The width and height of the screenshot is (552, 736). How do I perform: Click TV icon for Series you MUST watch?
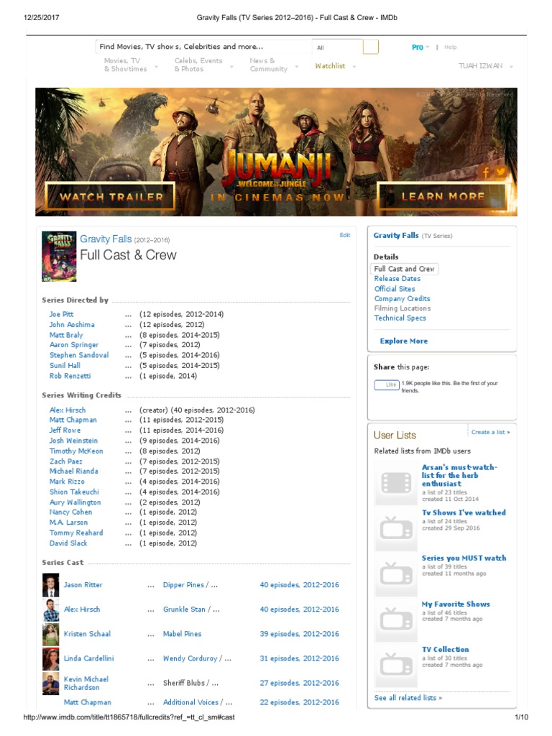point(396,574)
